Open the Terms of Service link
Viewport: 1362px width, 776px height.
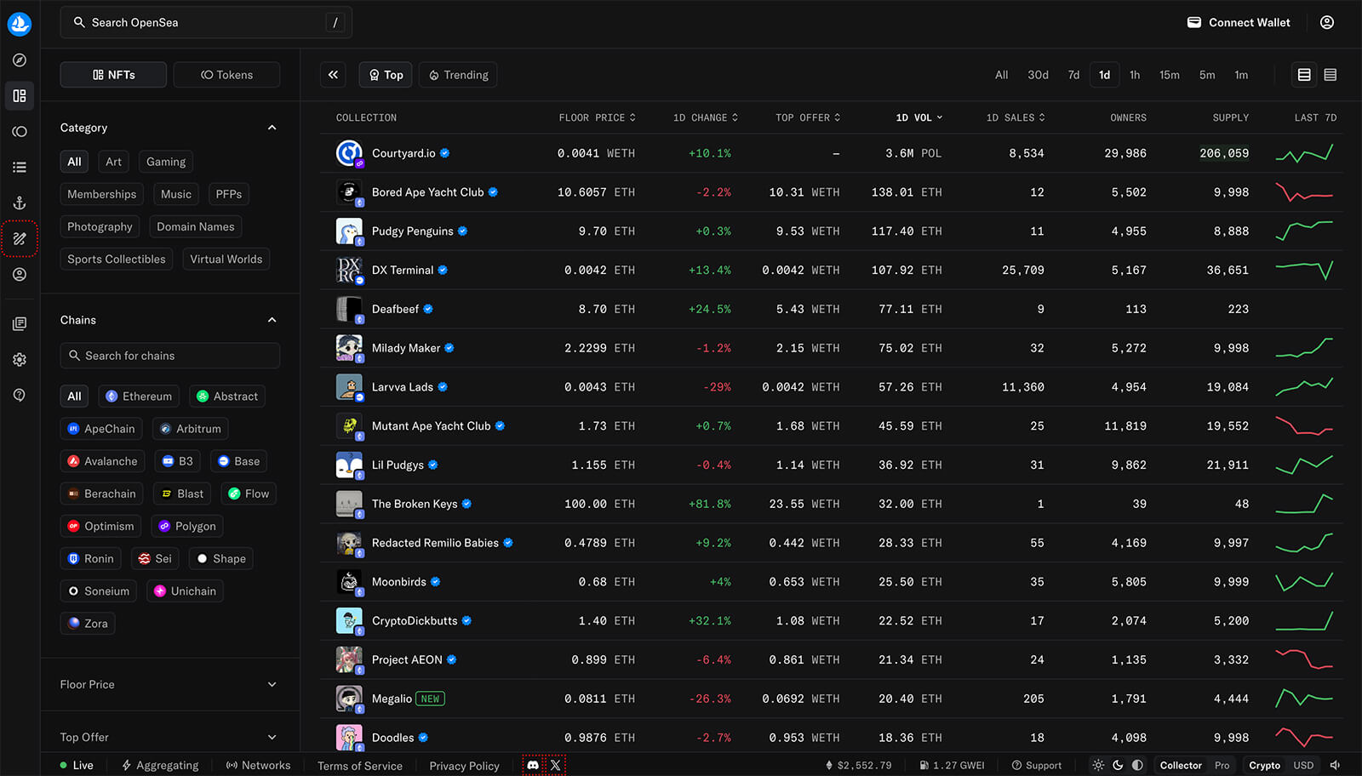coord(360,766)
